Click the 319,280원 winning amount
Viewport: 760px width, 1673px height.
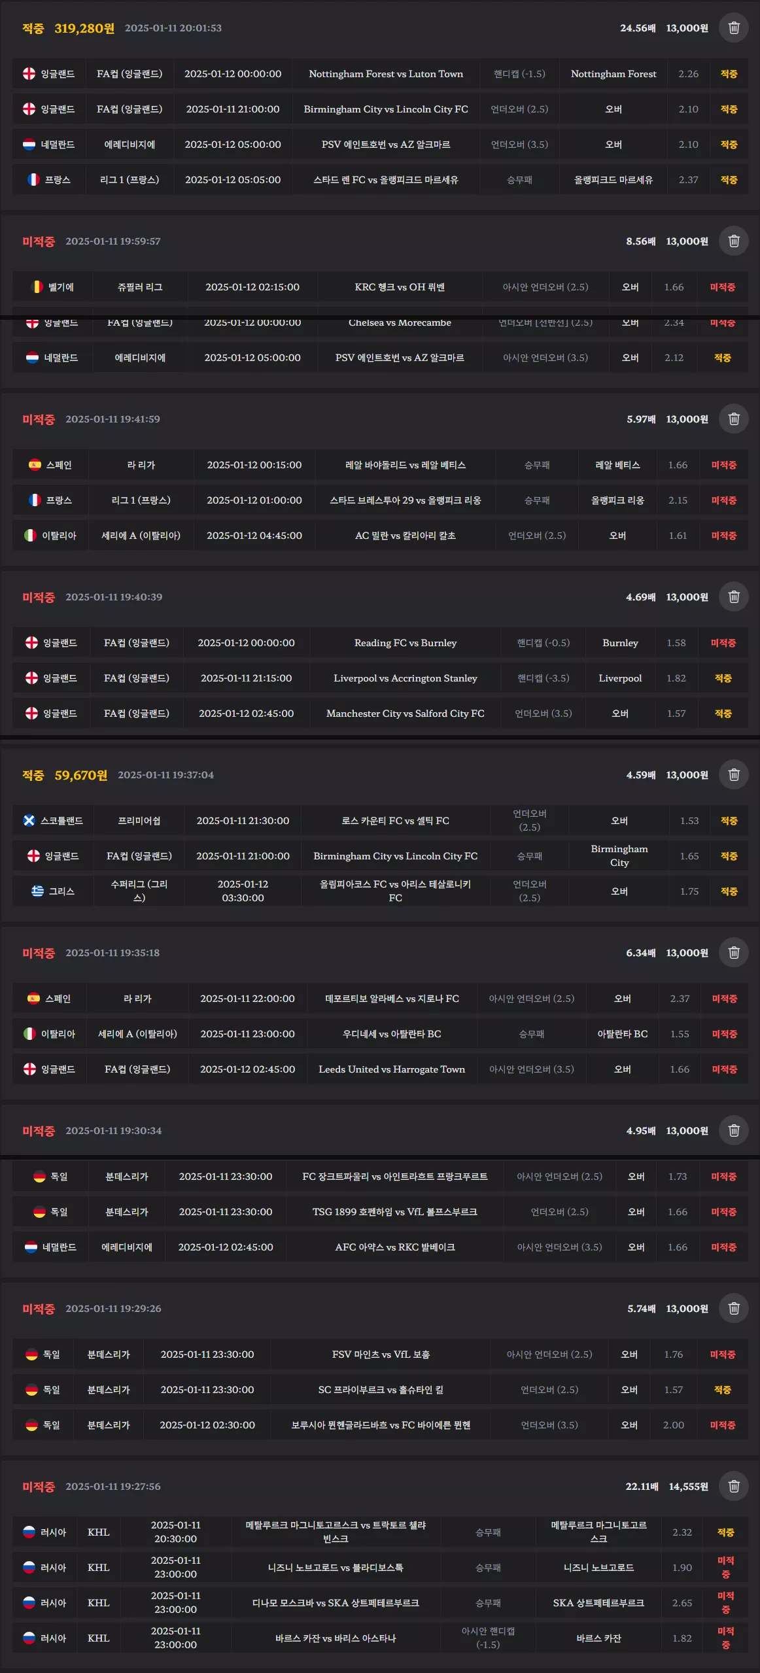[x=84, y=28]
